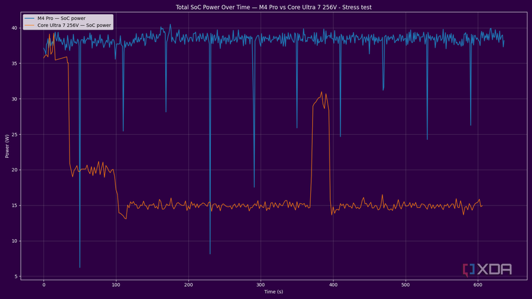This screenshot has height=299, width=532.
Task: Click y-axis tick label 5
Action: (x=15, y=276)
